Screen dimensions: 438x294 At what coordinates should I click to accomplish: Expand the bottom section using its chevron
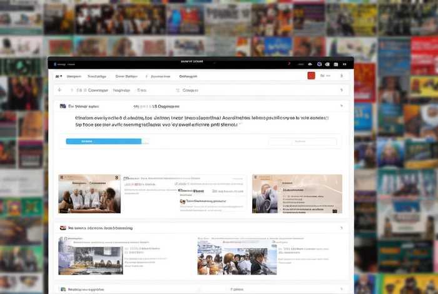pos(341,290)
